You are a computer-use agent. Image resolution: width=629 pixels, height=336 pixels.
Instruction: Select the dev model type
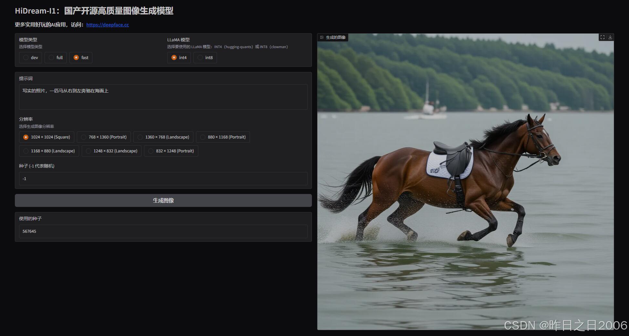point(31,57)
